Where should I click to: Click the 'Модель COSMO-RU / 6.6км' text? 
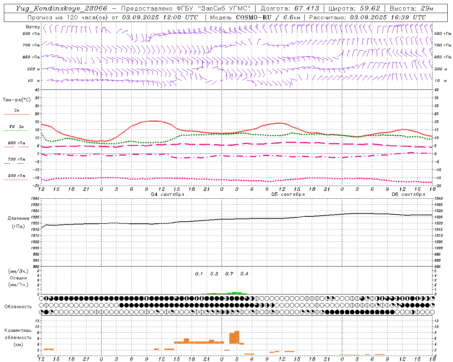click(x=255, y=17)
